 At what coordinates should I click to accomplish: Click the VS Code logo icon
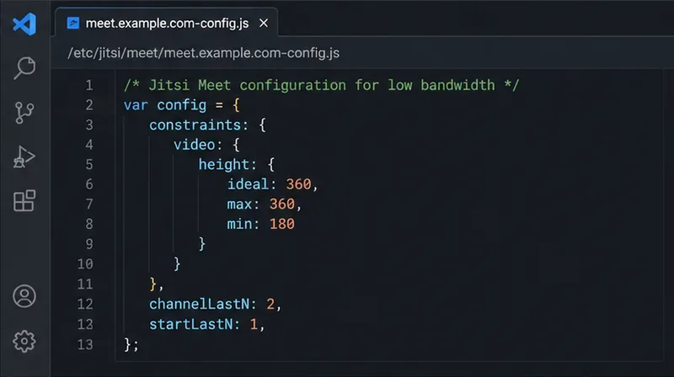(24, 24)
